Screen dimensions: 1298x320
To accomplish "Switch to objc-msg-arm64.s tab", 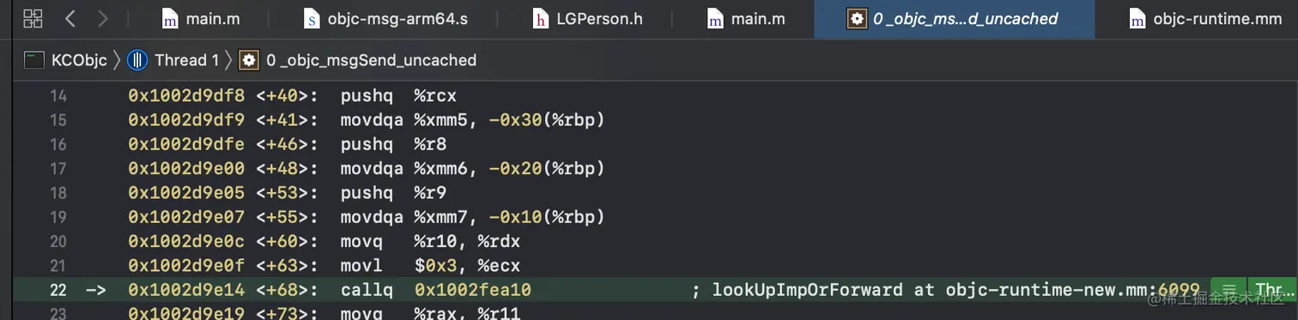I will [x=385, y=19].
